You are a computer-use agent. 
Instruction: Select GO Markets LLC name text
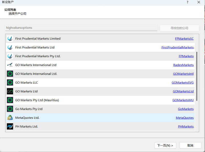[x=27, y=83]
